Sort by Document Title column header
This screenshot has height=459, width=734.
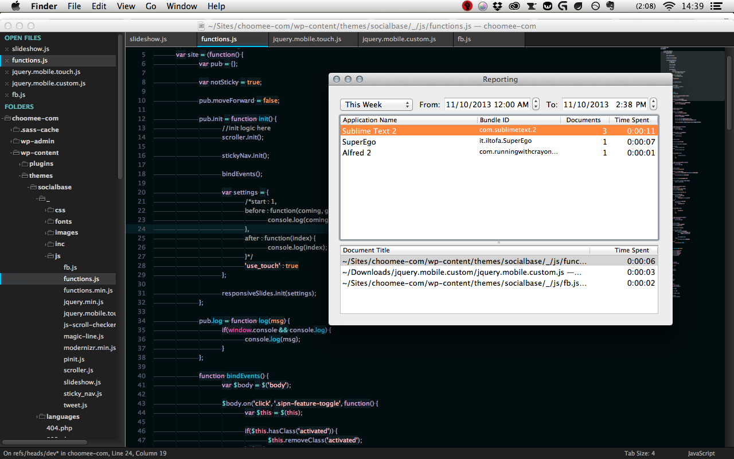[465, 250]
